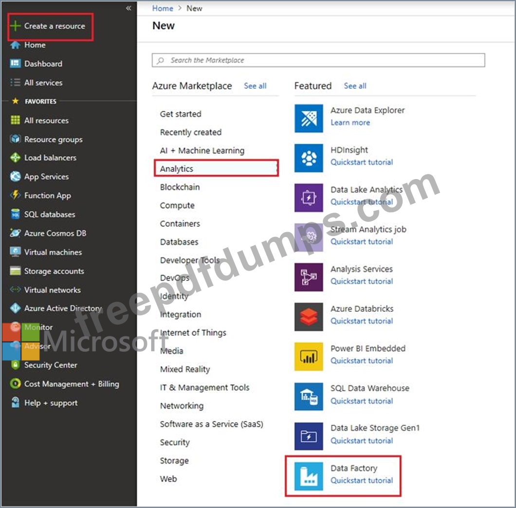Click the SQL Data Warehouse tile icon
The height and width of the screenshot is (508, 516).
309,397
